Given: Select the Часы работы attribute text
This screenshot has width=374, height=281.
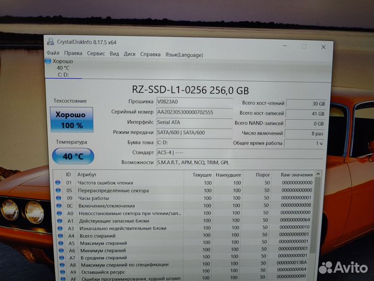Looking at the screenshot, I should coord(94,198).
